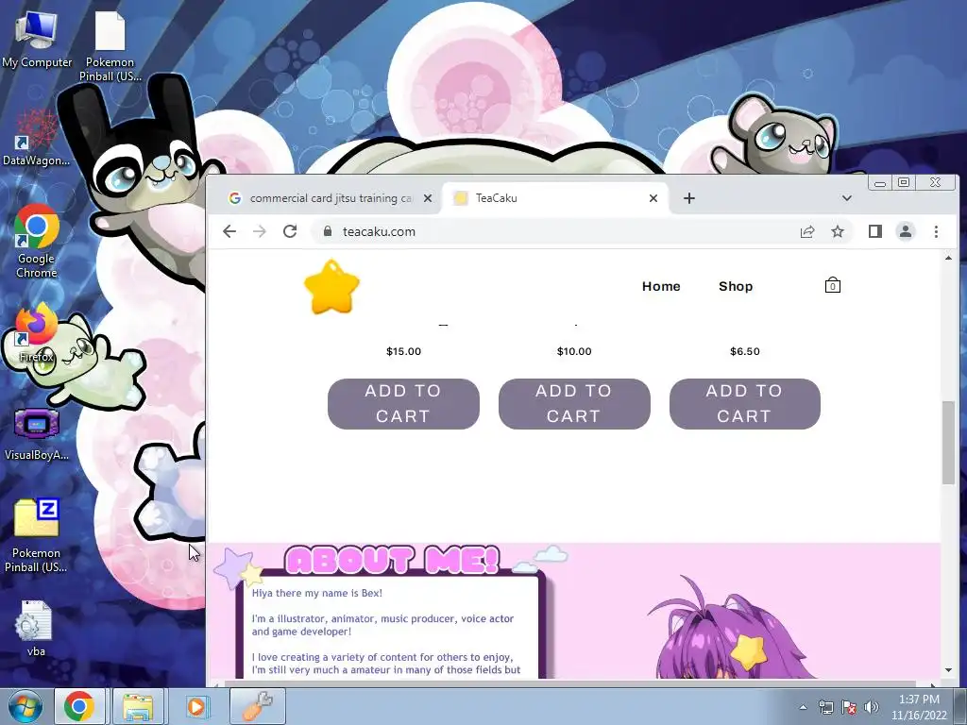Viewport: 967px width, 725px height.
Task: Open the media player taskbar icon
Action: click(x=196, y=706)
